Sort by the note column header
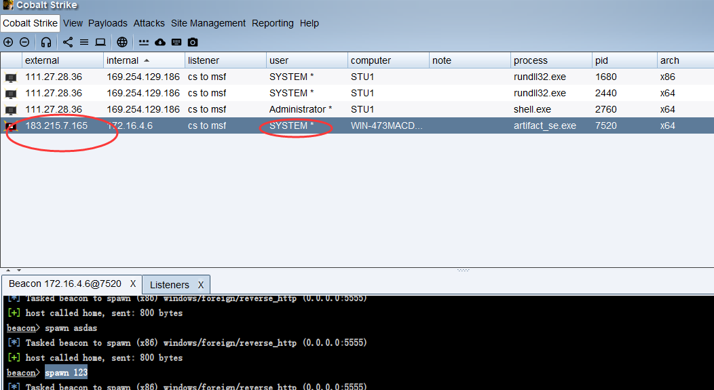Screen dimensions: 714x390 470,60
